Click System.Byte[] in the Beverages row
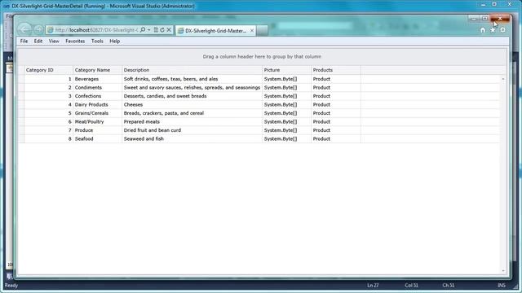The width and height of the screenshot is (522, 293). coord(286,79)
